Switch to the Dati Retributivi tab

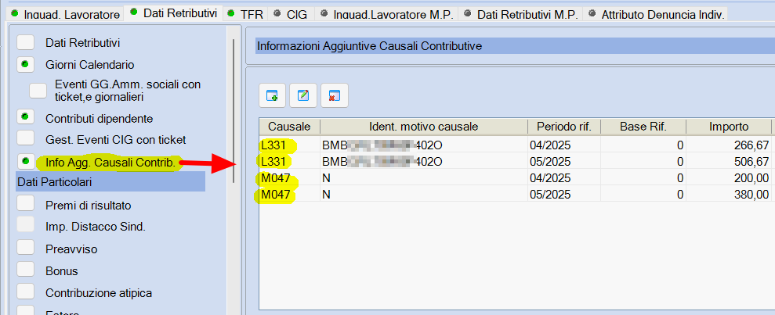click(x=174, y=13)
